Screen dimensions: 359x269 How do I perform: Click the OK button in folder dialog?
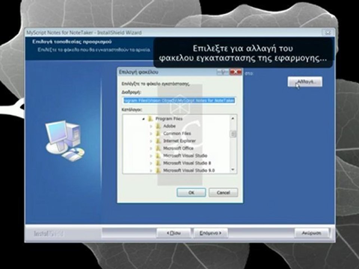click(x=191, y=193)
